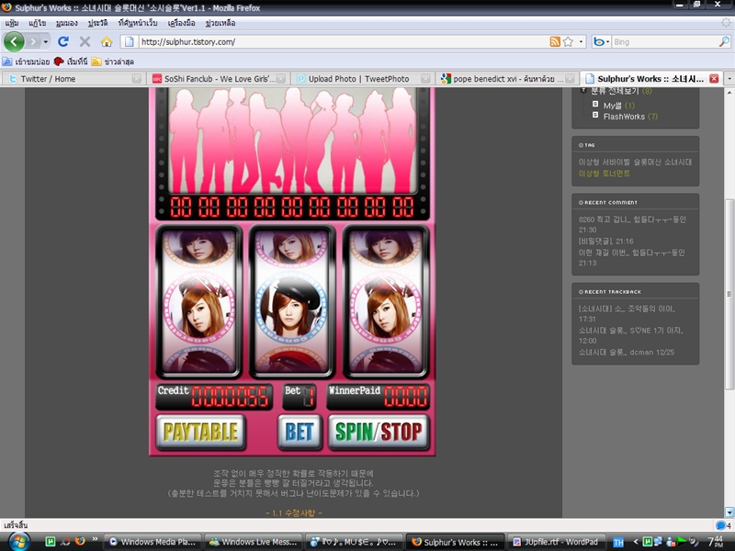Open recent trackback dated 12/25
Screen dimensions: 735x551
[x=627, y=353]
